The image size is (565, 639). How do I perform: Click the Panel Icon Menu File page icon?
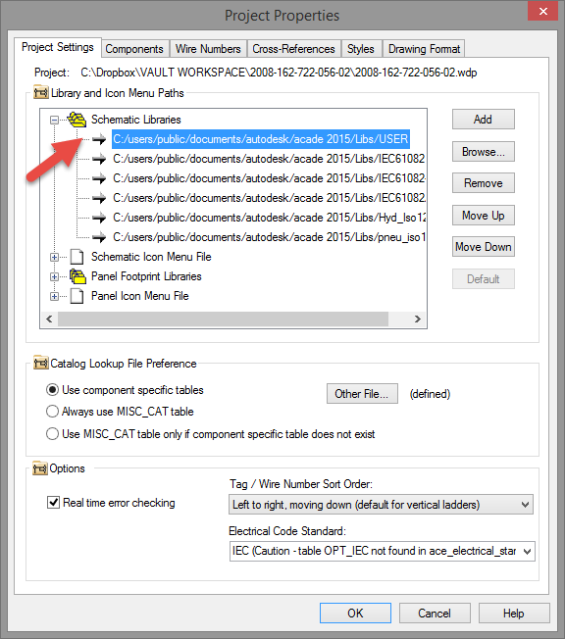tap(77, 296)
